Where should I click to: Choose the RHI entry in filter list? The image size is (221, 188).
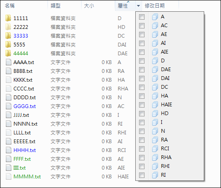pyautogui.click(x=165, y=166)
